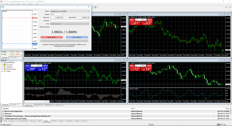Open dropdown arrow next to templates icon
232x126 pixels.
tap(97, 7)
